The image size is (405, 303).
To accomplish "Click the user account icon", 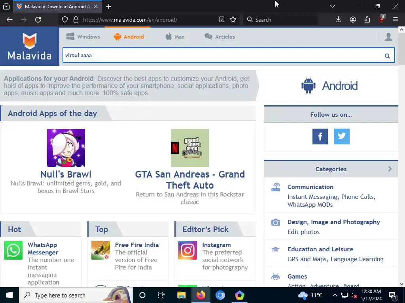I will click(388, 37).
